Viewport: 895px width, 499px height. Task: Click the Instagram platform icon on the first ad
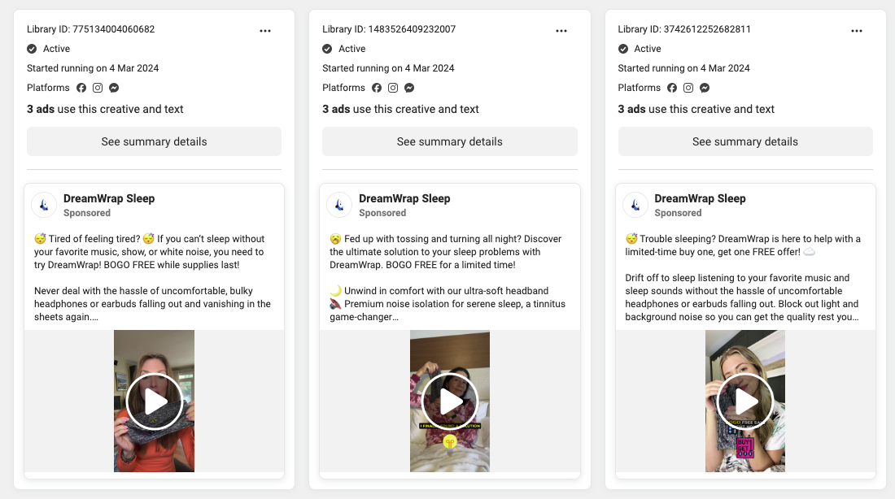click(x=98, y=87)
